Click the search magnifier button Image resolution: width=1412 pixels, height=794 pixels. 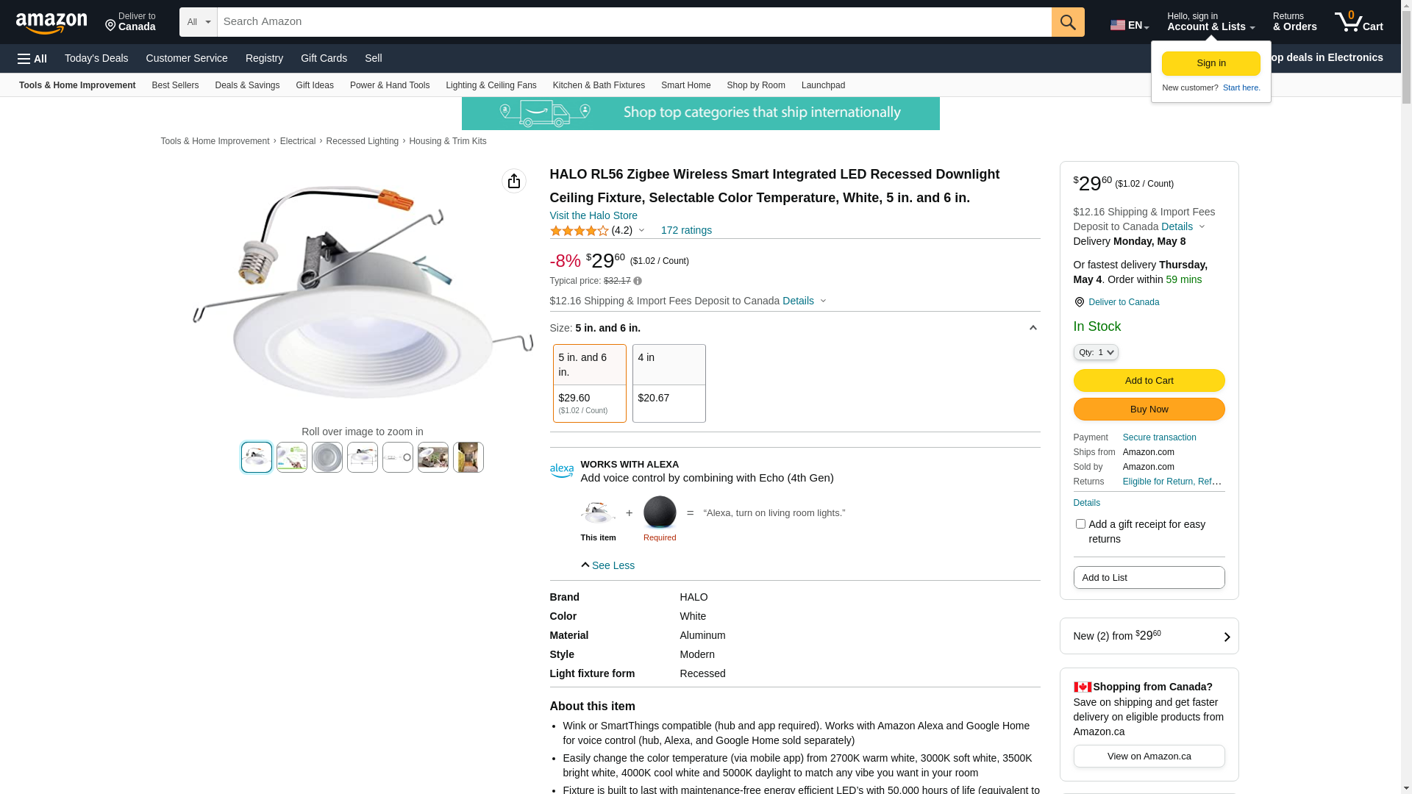point(1068,22)
